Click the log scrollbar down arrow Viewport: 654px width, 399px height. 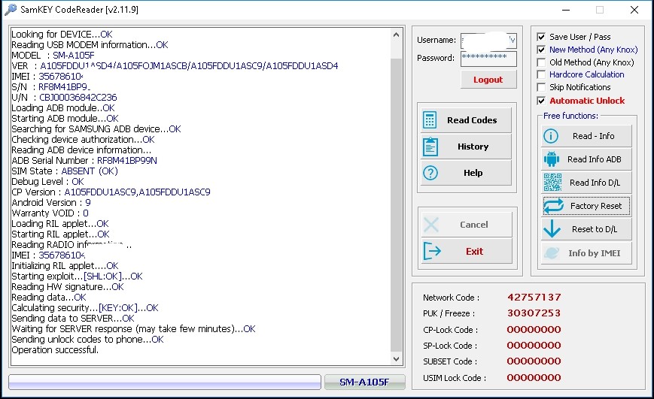[x=396, y=358]
